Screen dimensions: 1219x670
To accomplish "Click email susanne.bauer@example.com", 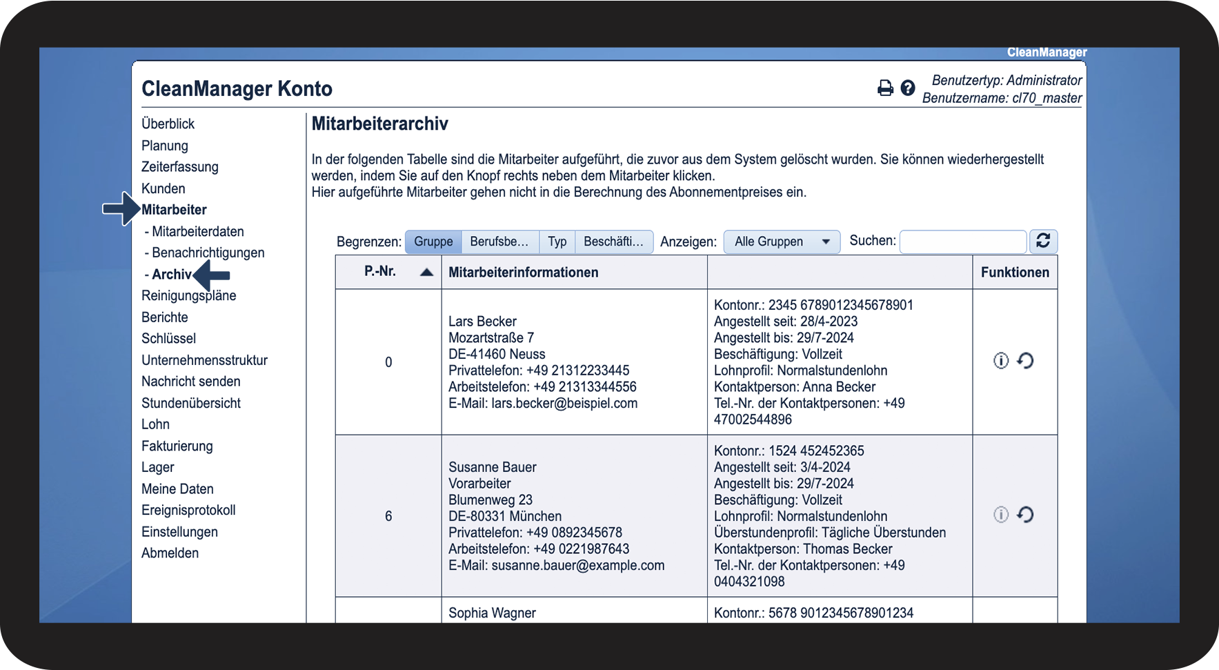I will pyautogui.click(x=578, y=565).
